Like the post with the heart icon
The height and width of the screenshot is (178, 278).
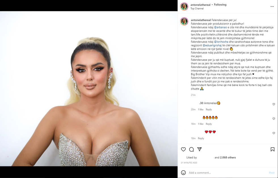tap(183, 149)
